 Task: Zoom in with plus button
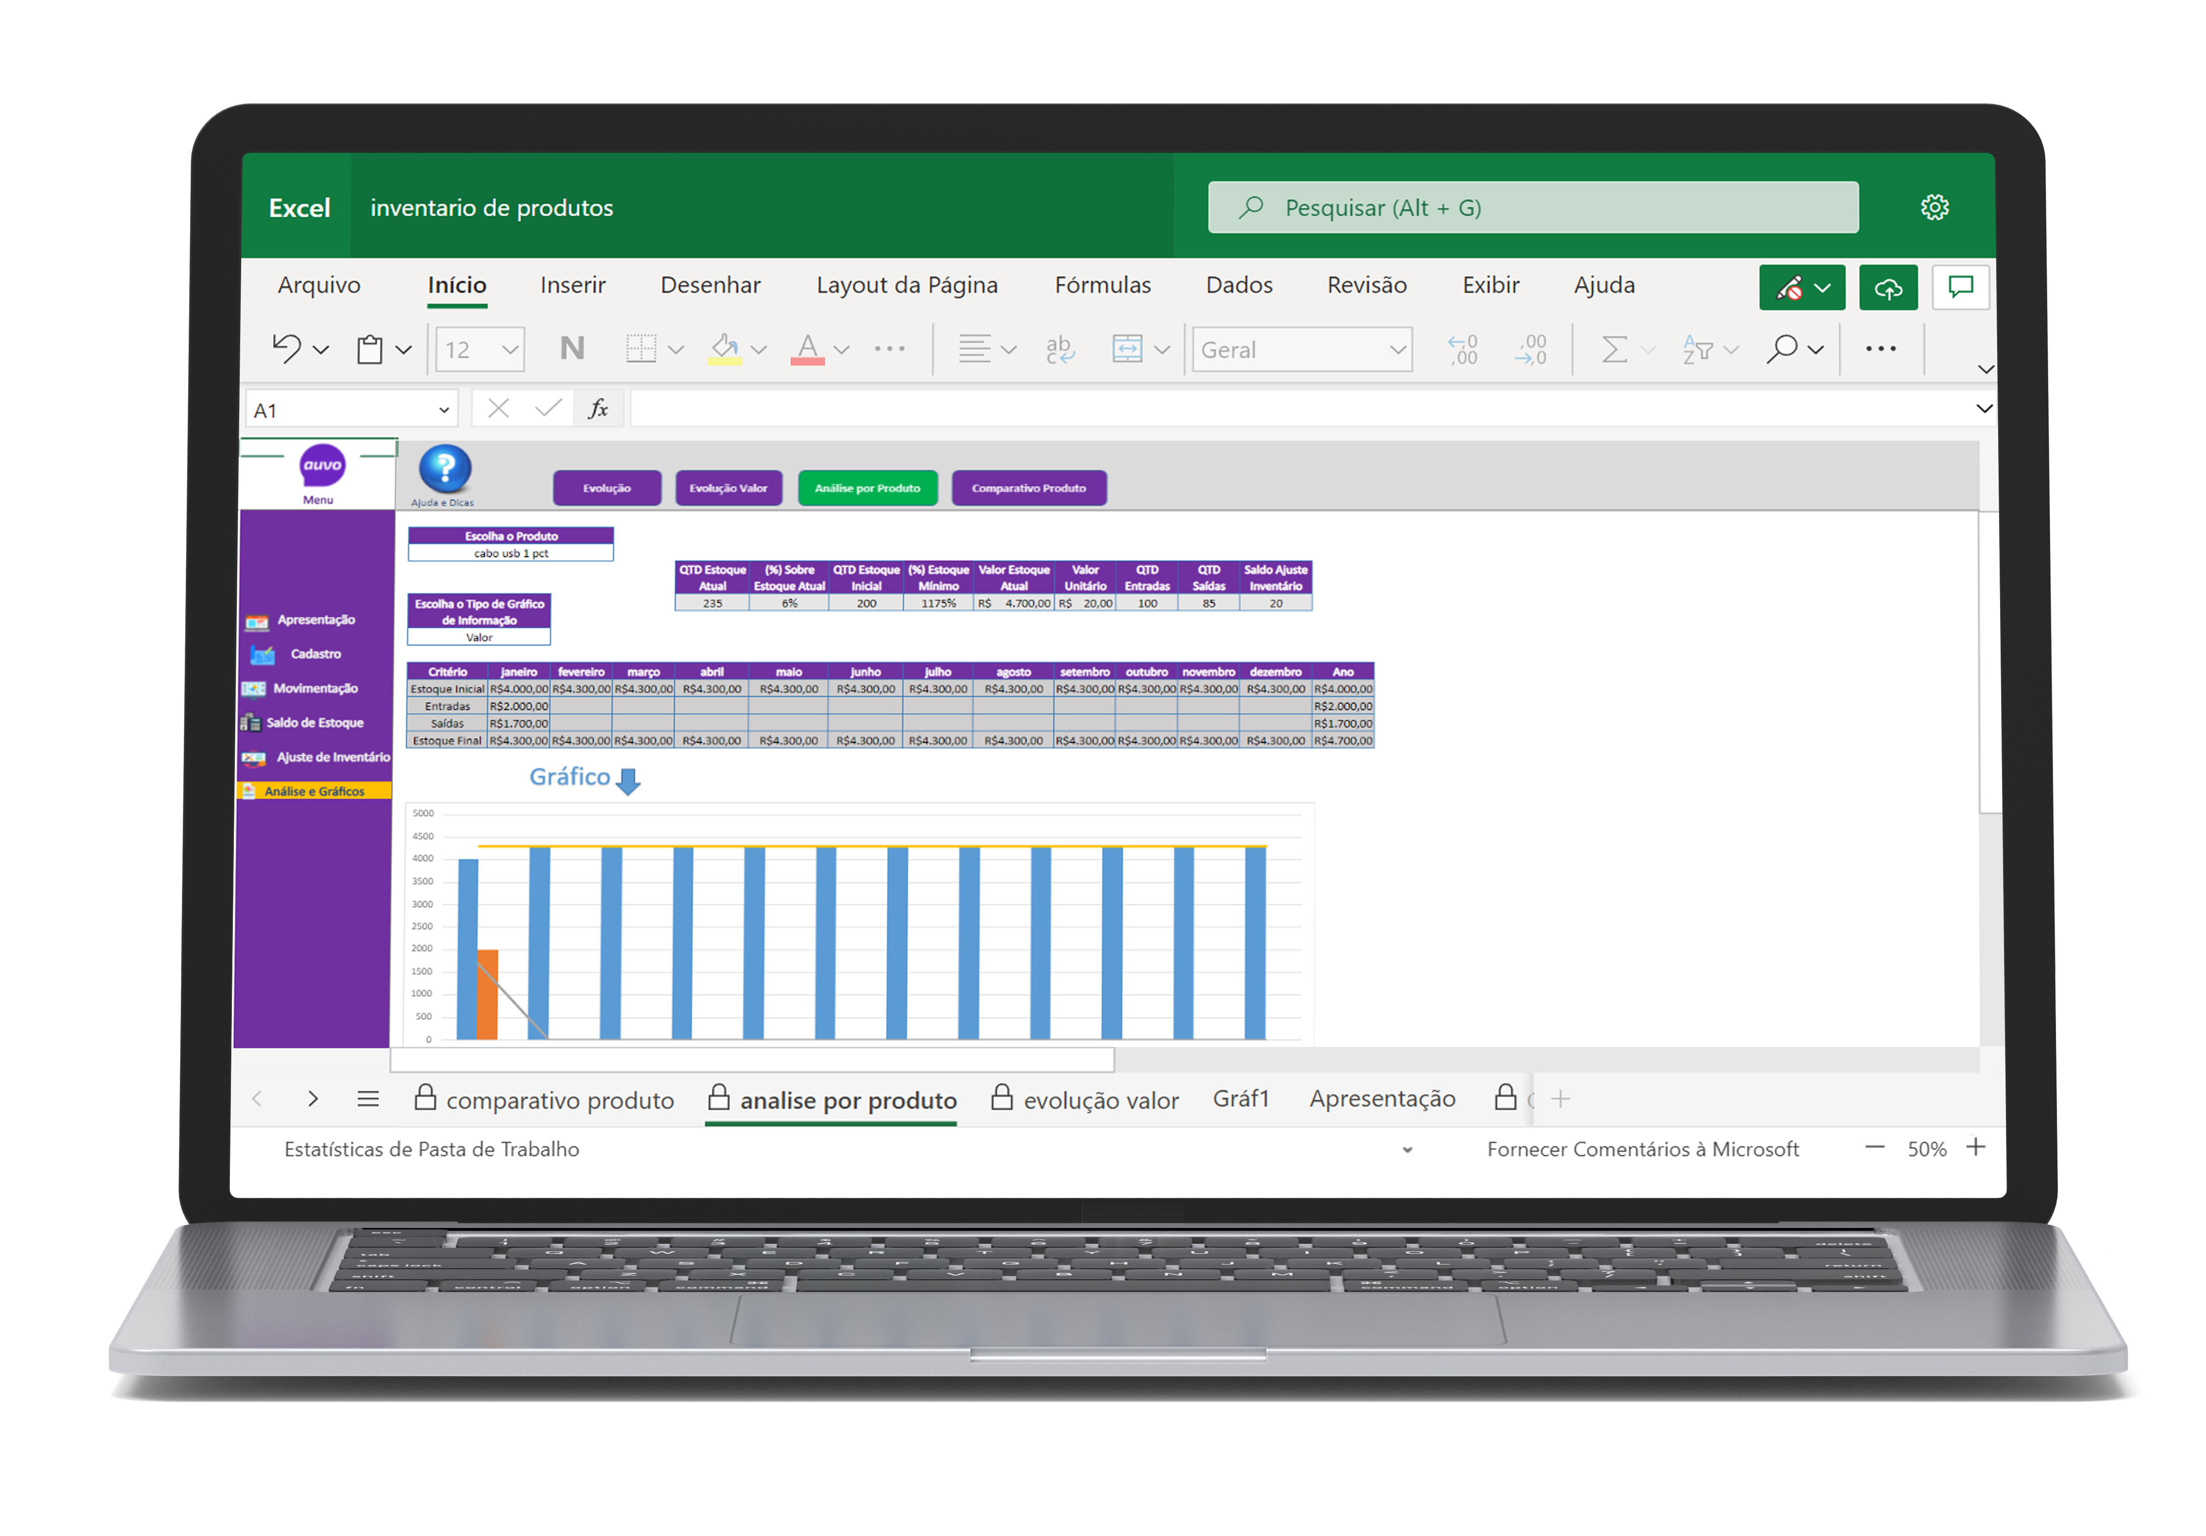point(1977,1148)
